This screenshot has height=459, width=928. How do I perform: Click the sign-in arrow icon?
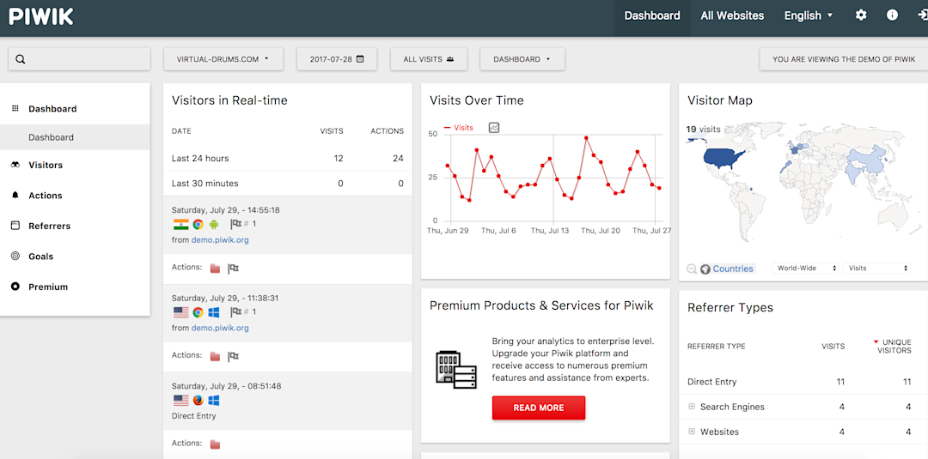[922, 15]
